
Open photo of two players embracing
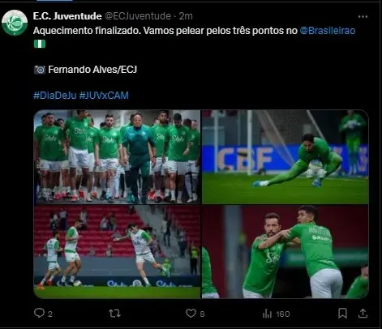click(x=285, y=252)
